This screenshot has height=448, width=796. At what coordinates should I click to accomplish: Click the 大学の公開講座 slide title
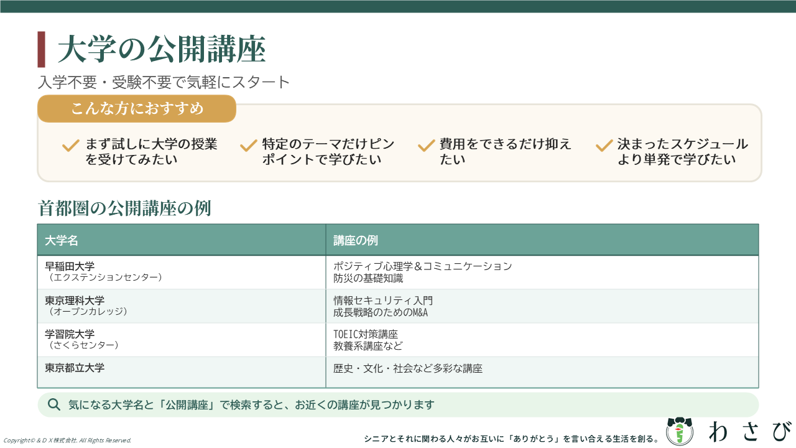pyautogui.click(x=162, y=49)
